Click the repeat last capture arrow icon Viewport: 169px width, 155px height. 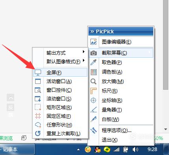coord(38,133)
